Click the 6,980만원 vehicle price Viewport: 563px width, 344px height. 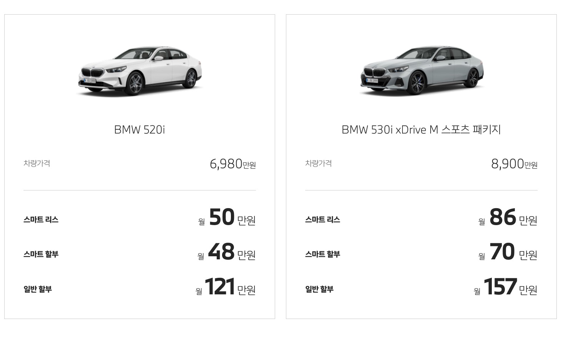tap(232, 164)
